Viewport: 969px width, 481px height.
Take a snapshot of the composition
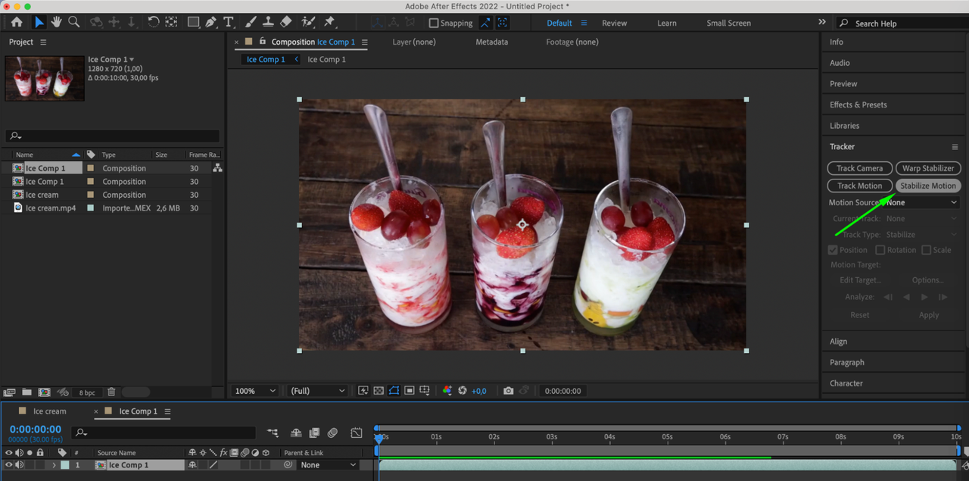[508, 390]
